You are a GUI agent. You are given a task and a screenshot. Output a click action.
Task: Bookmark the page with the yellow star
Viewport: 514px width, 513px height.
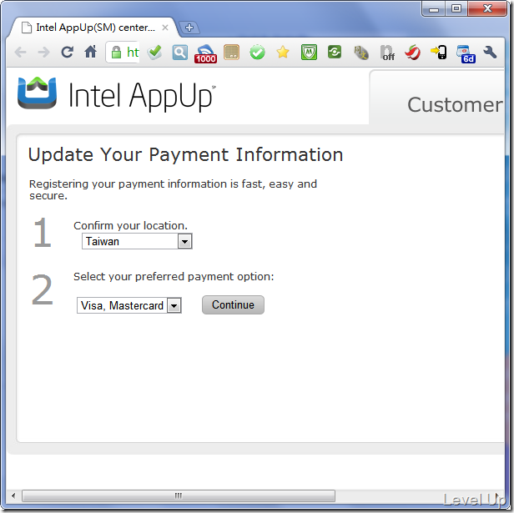point(283,52)
